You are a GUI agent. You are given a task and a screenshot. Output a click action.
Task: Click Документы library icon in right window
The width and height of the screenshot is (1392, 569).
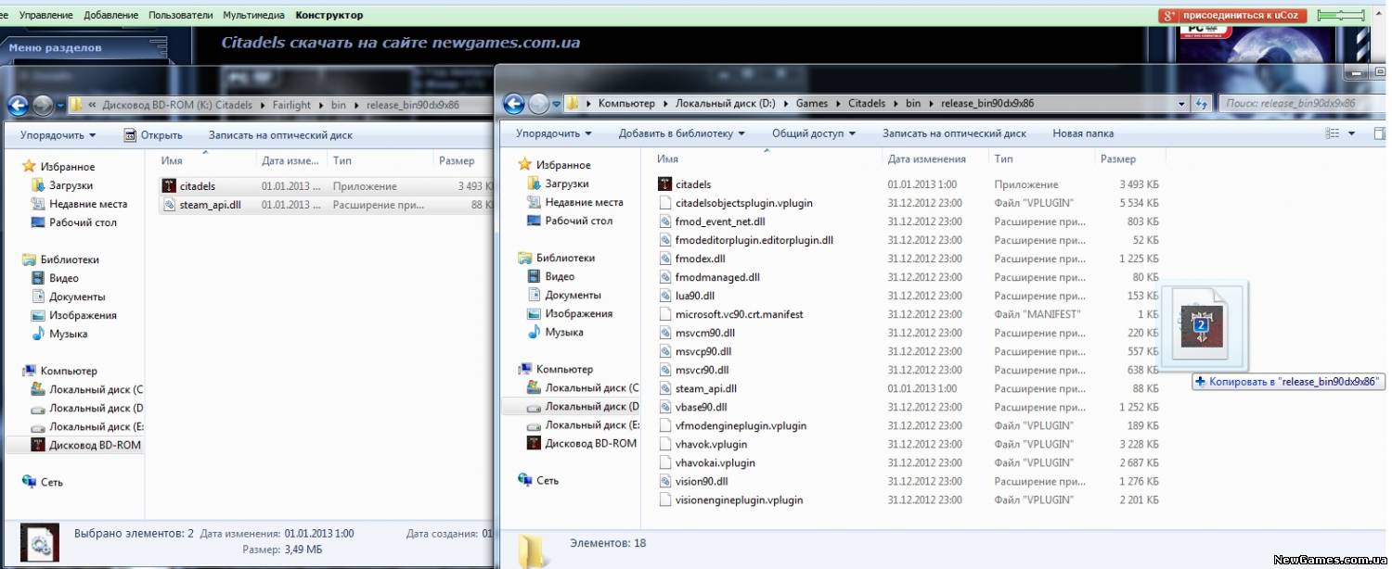click(x=535, y=295)
